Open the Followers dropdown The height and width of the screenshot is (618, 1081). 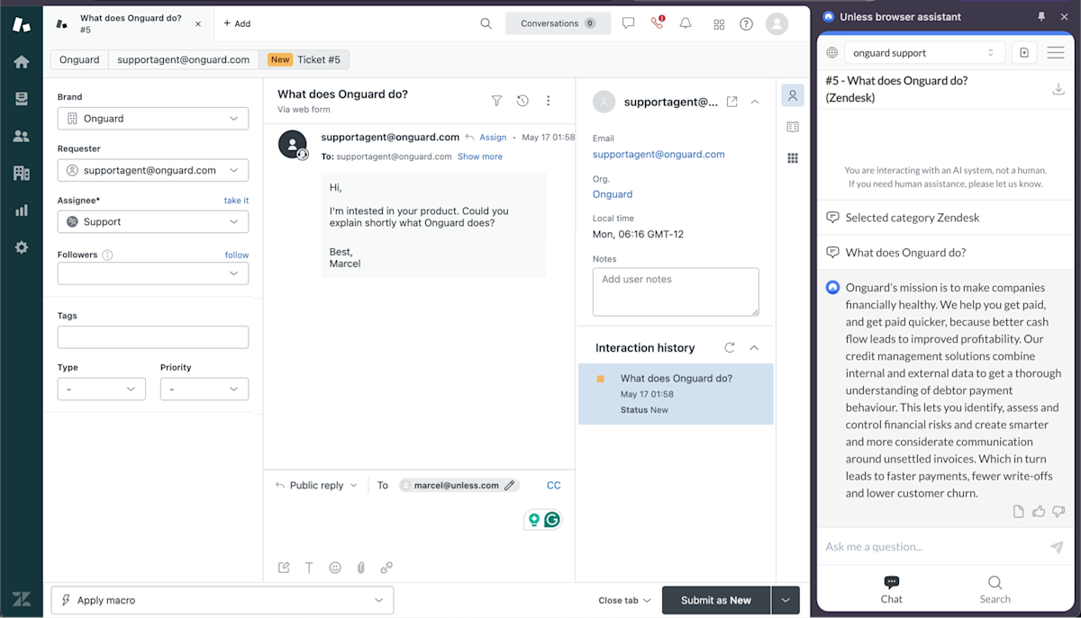coord(153,273)
